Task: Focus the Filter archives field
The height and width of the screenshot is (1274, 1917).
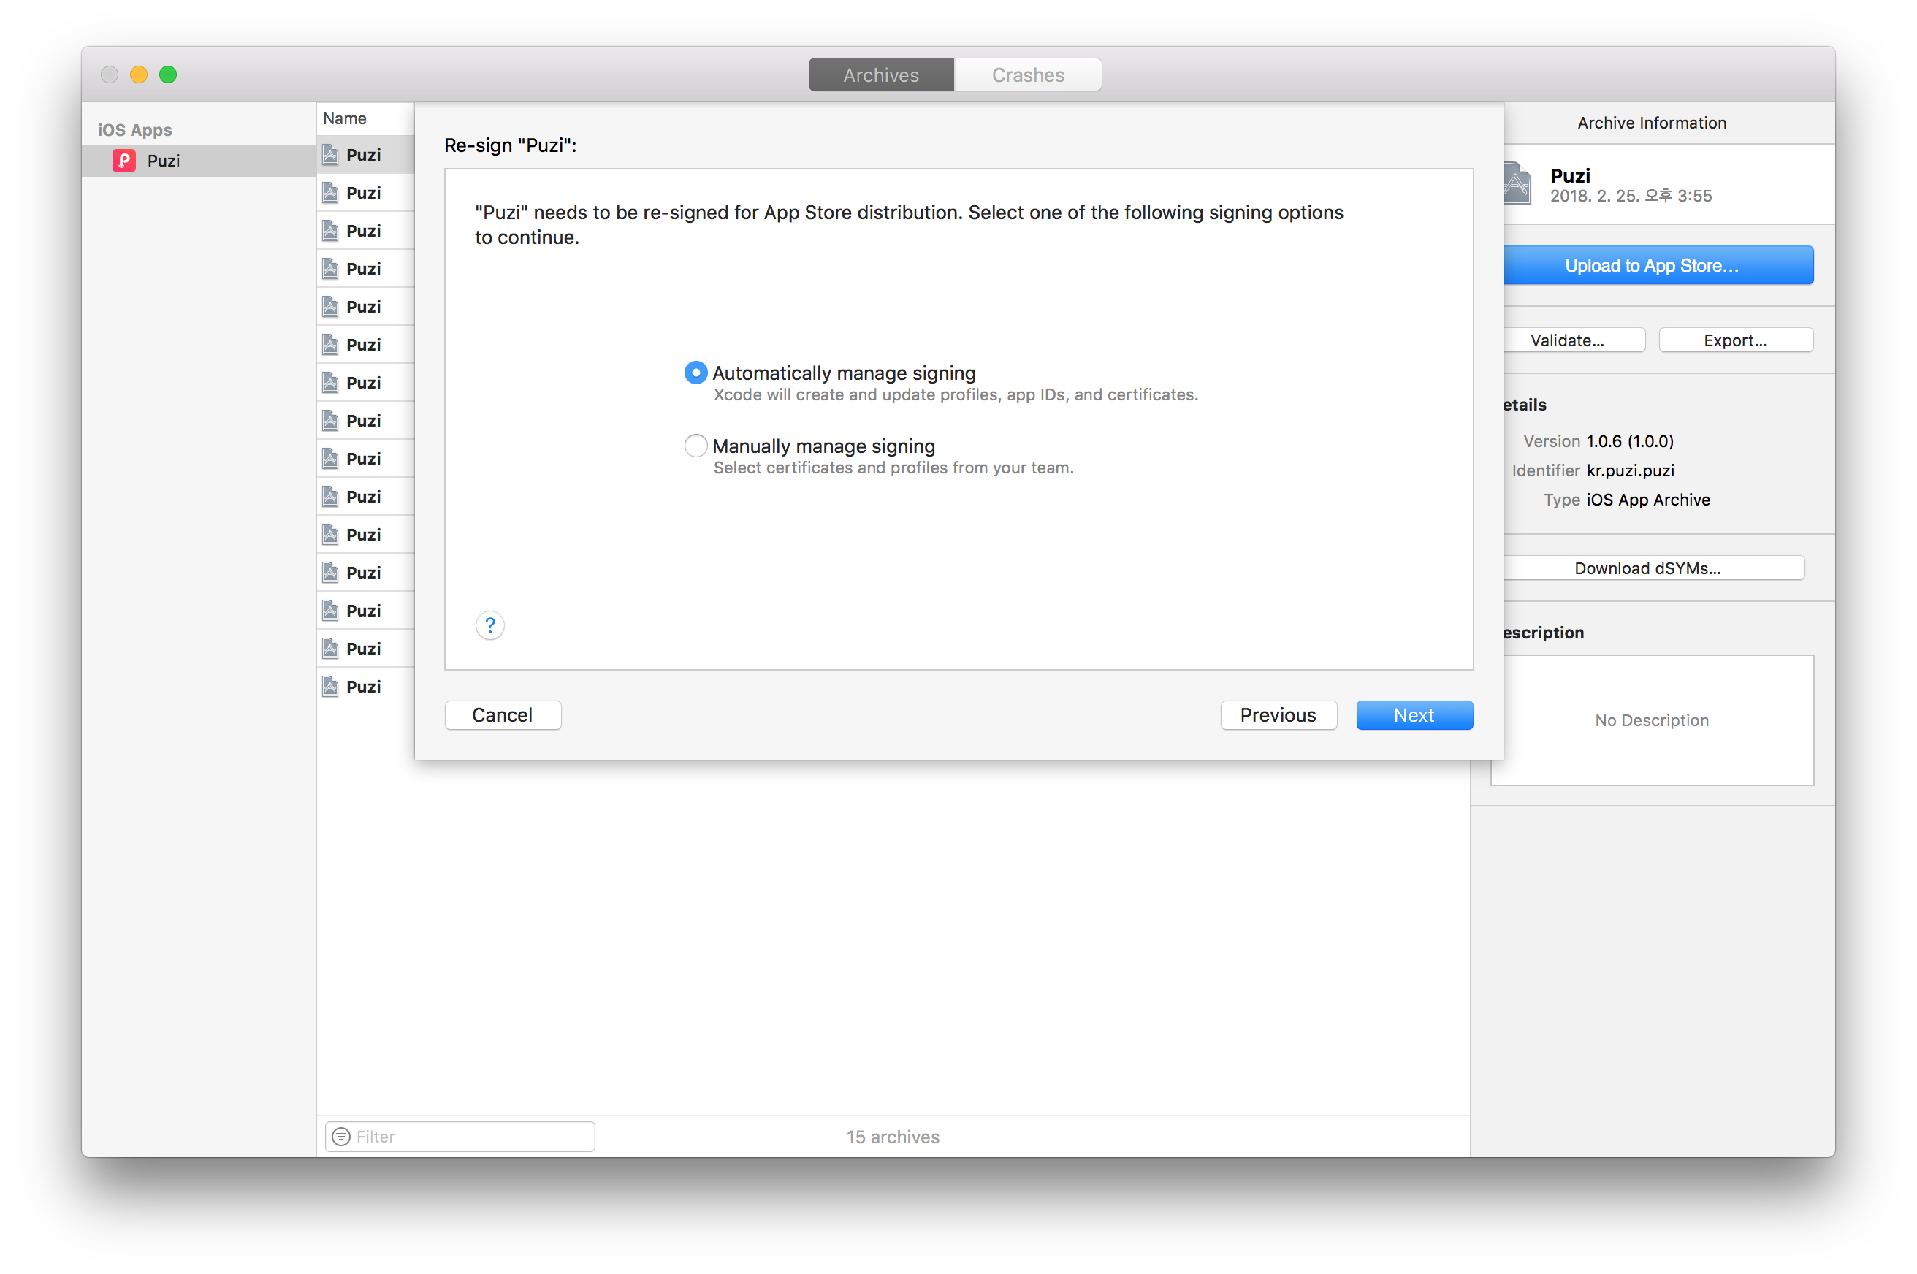Action: click(x=460, y=1136)
